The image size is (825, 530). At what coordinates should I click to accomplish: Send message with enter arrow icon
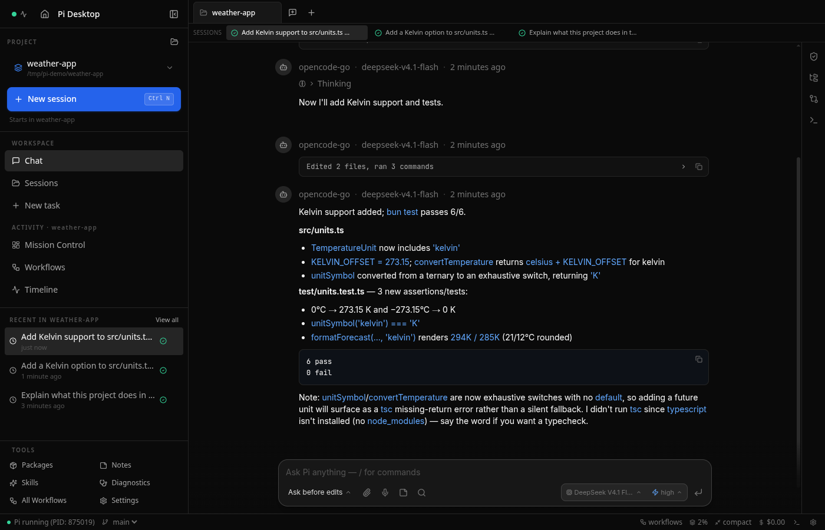(x=698, y=492)
